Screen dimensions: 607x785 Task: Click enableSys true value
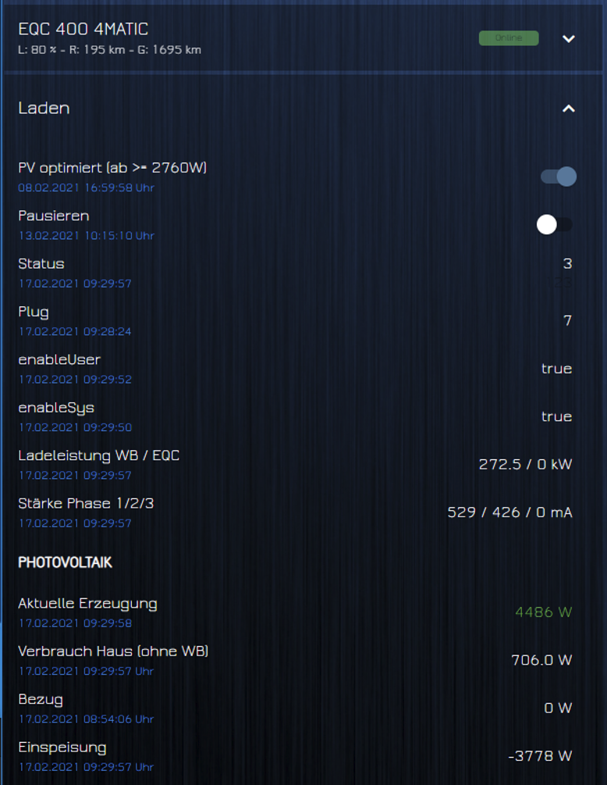click(x=556, y=416)
